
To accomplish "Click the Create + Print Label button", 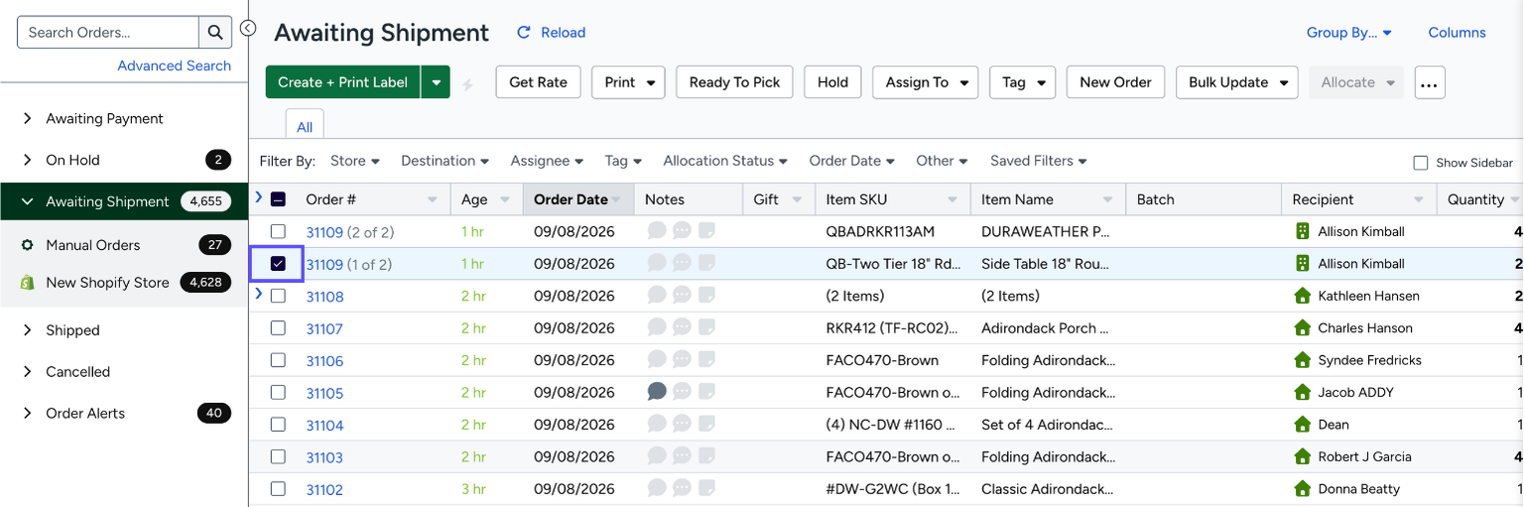I will 343,82.
